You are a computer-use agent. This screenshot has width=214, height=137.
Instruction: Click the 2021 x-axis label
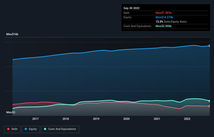(x=157, y=119)
